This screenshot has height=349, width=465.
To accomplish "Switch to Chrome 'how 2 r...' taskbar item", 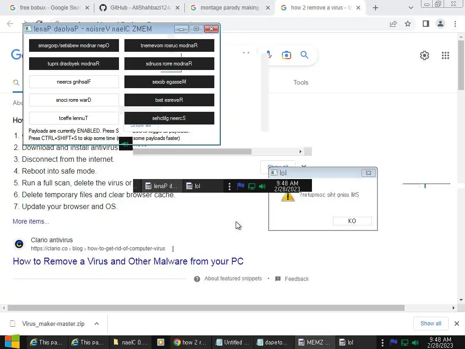I will pos(190,342).
